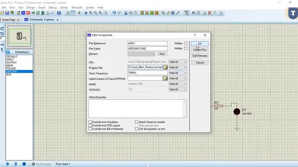Open the Library menu
This screenshot has width=298, height=167.
pos(64,7)
